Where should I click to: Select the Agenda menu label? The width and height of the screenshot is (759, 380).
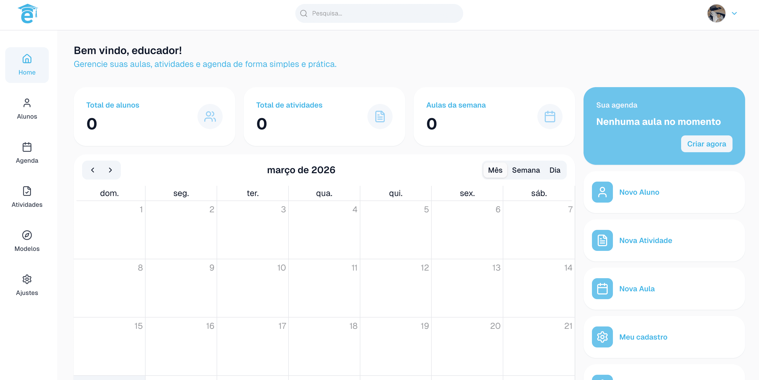27,160
